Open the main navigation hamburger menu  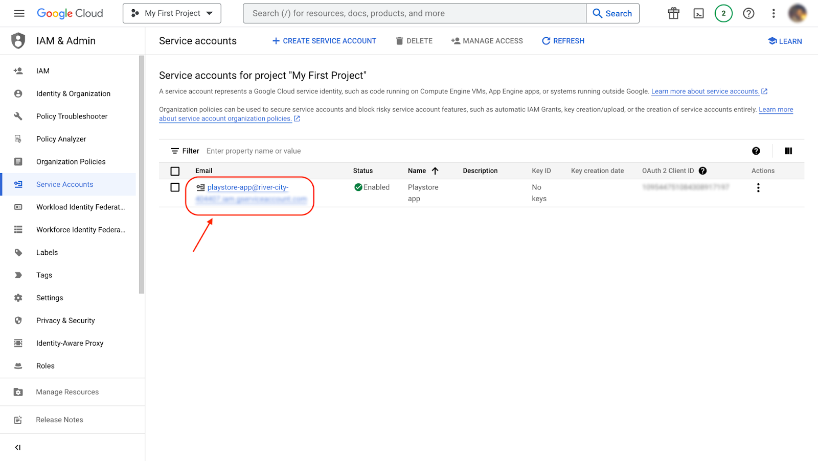point(19,13)
